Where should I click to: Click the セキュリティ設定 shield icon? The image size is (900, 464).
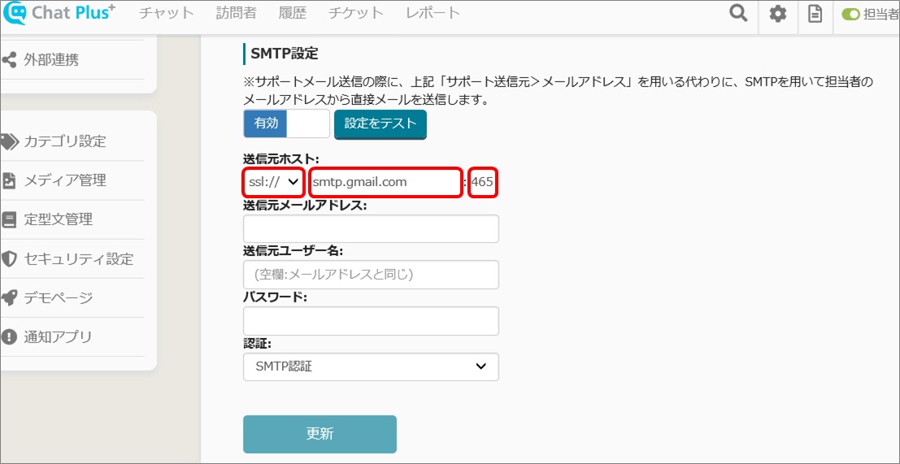click(x=9, y=258)
